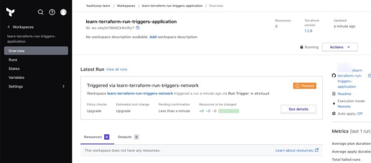The height and width of the screenshot is (163, 371).
Task: Click the Learn about resources link
Action: (x=295, y=151)
